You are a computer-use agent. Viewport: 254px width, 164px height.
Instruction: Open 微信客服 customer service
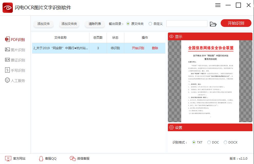click(x=79, y=158)
